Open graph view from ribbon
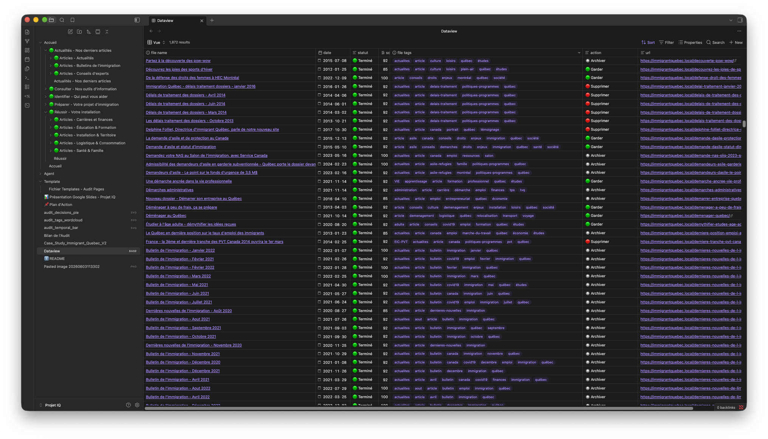This screenshot has width=768, height=439. pos(27,41)
